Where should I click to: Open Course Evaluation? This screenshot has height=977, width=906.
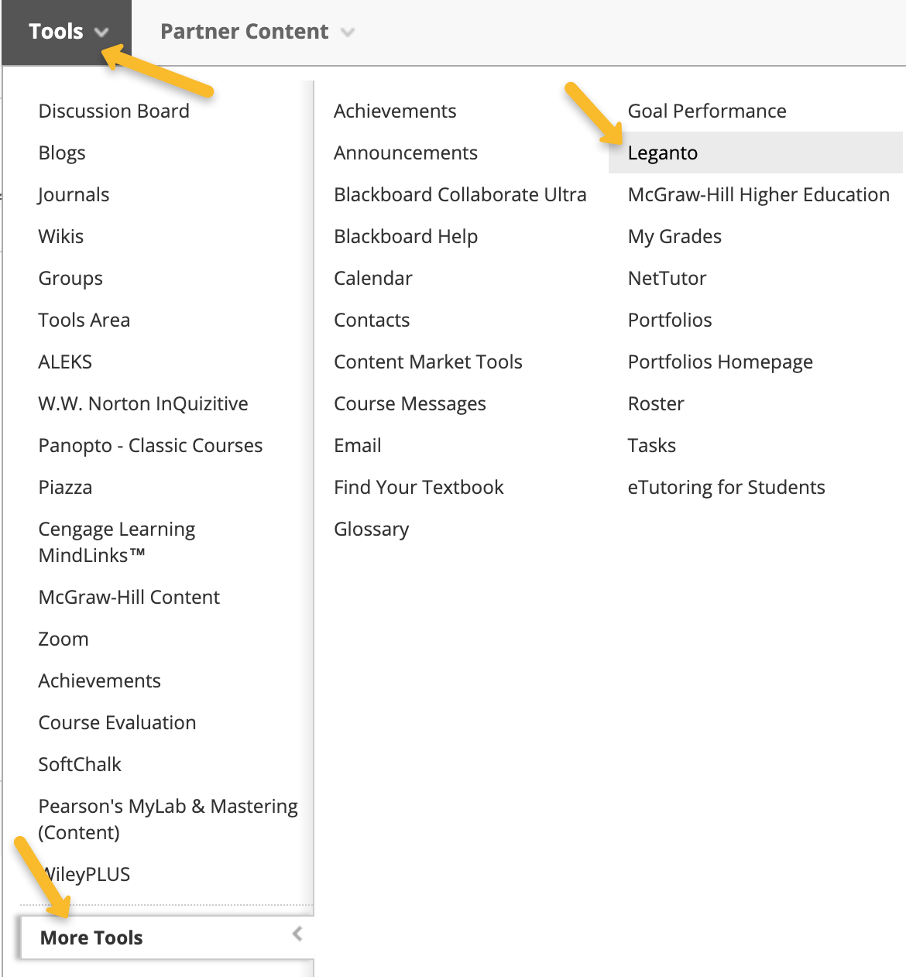click(117, 722)
